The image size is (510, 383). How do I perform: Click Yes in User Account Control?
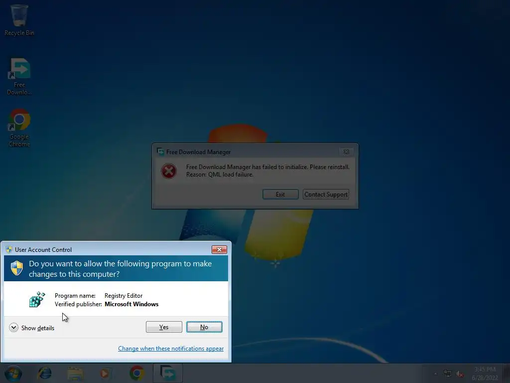tap(164, 327)
